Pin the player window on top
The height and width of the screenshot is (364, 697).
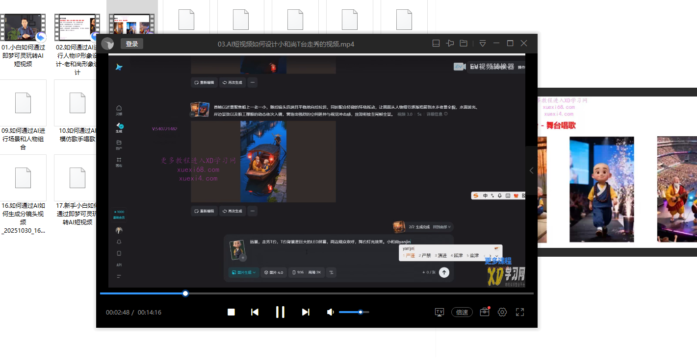coord(450,44)
